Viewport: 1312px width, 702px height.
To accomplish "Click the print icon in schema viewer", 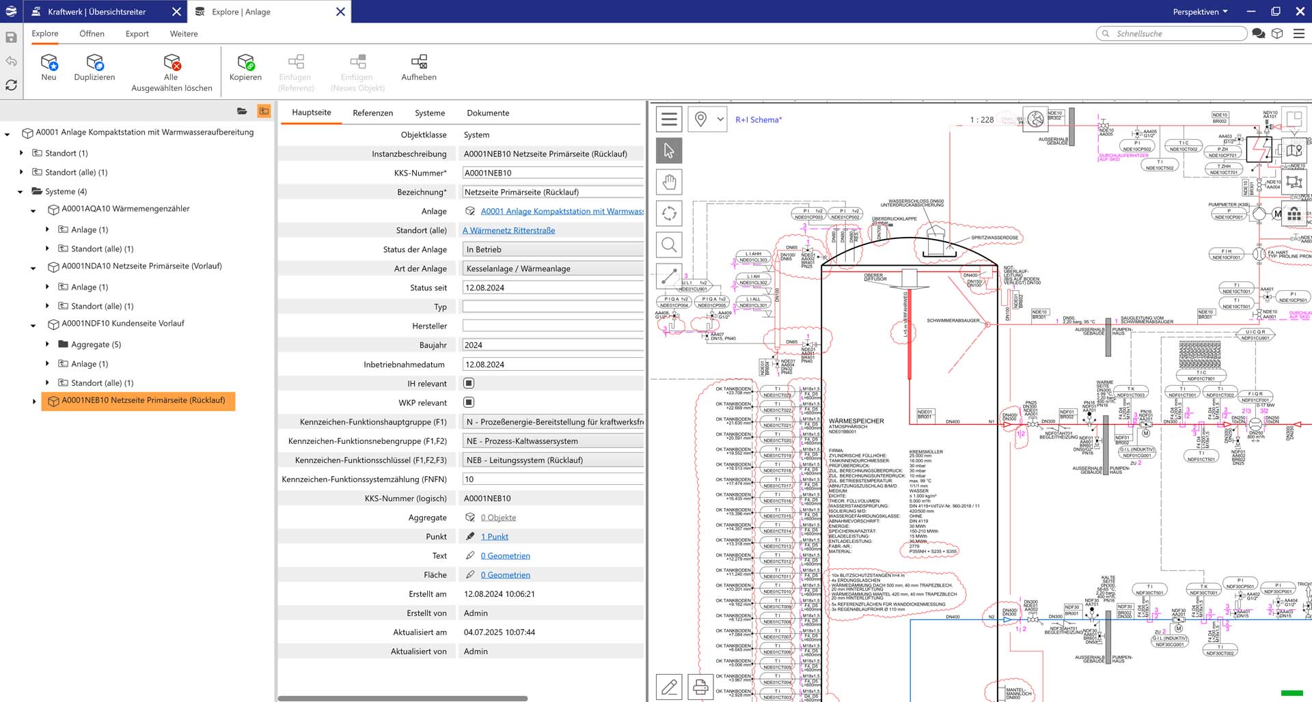I will 700,687.
